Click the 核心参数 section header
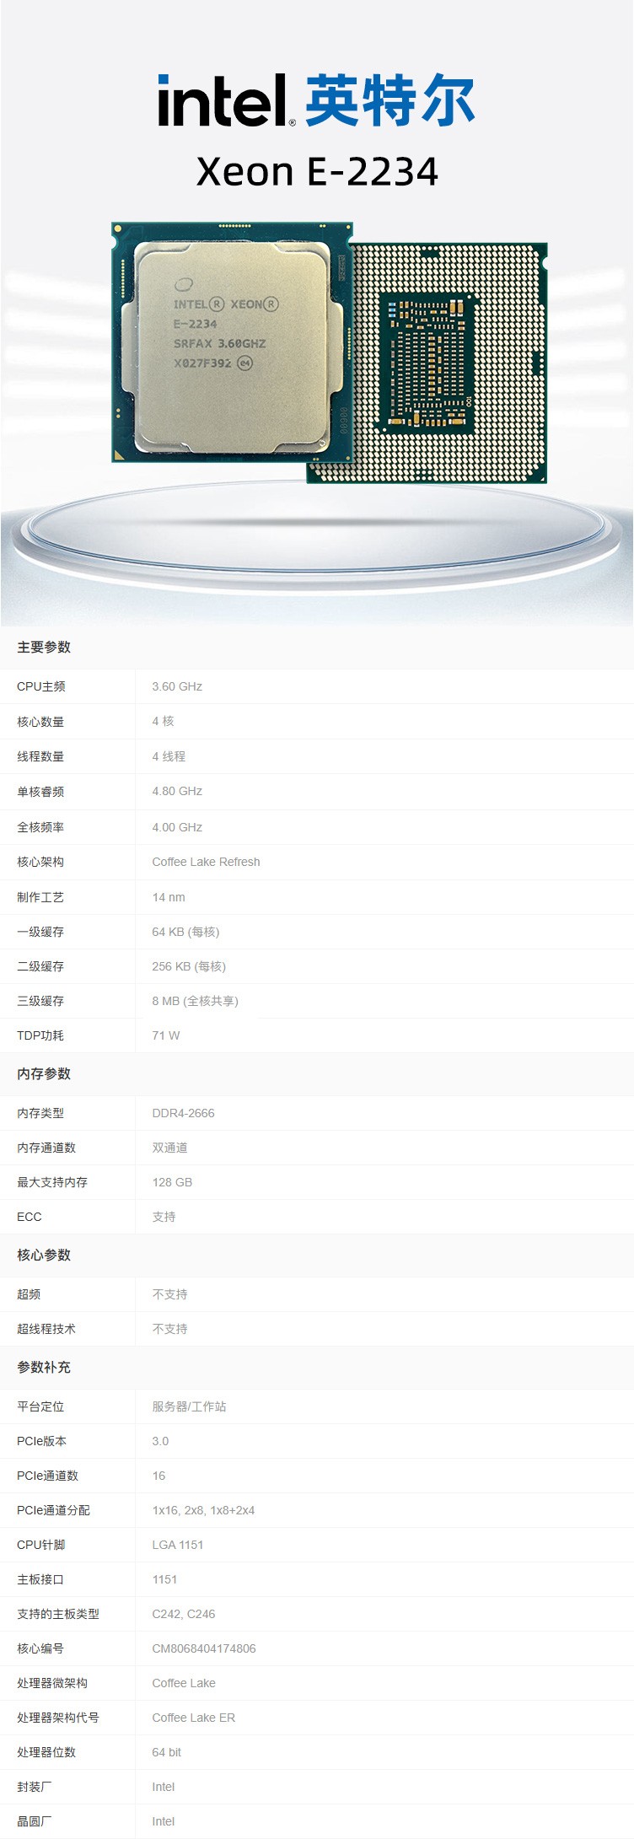The width and height of the screenshot is (634, 1839). pyautogui.click(x=44, y=1256)
